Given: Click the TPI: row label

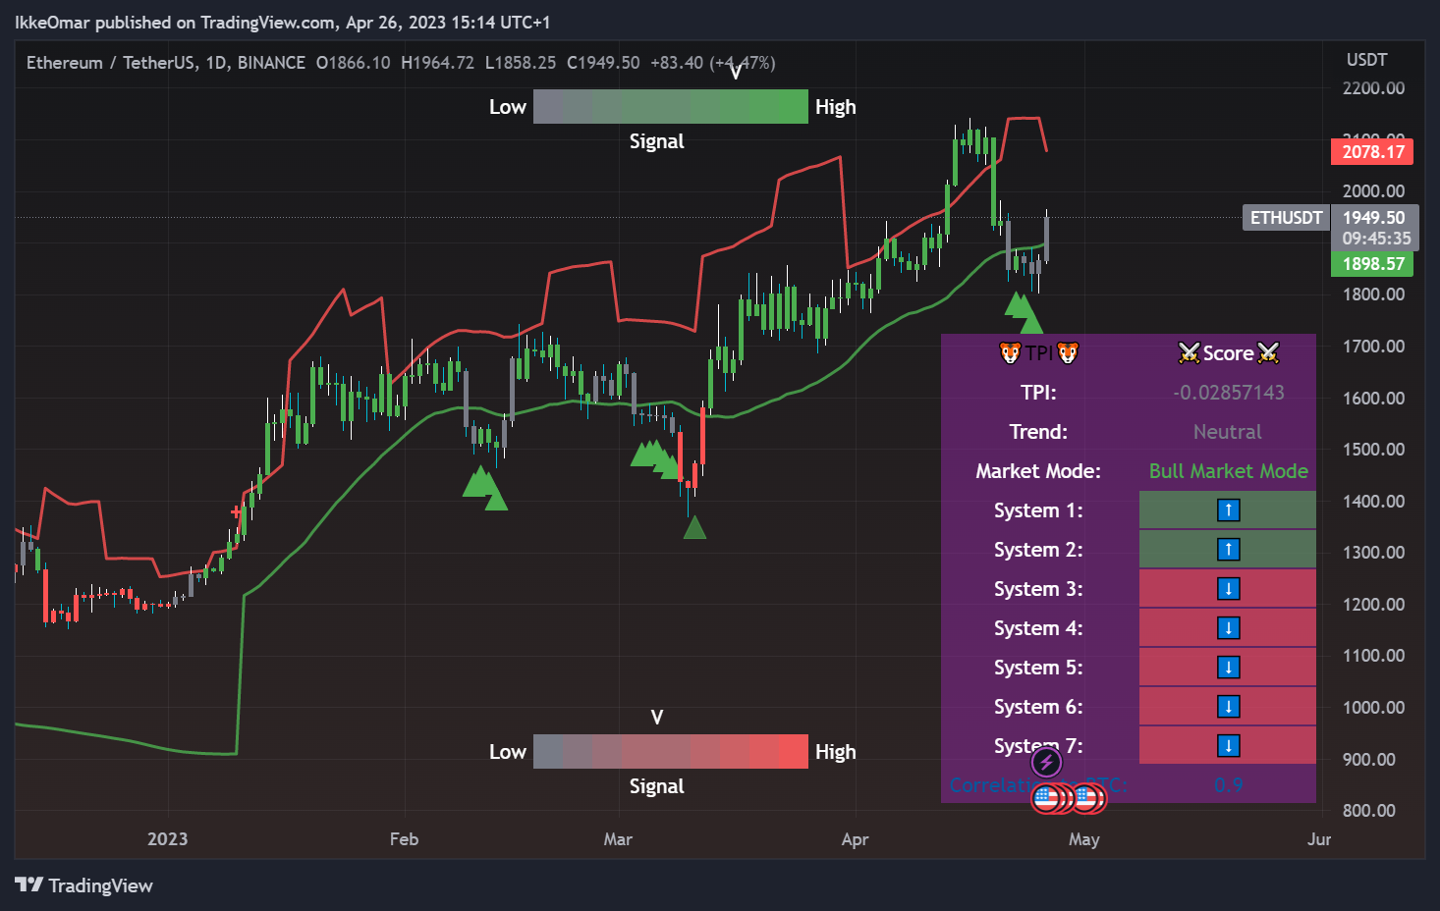Looking at the screenshot, I should click(1038, 392).
